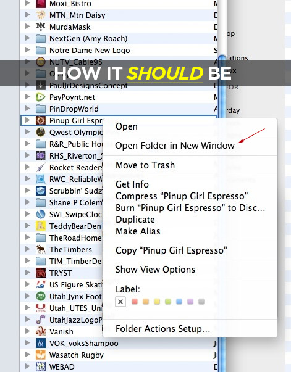Click the PayPoynt.net green play icon
This screenshot has width=291, height=372.
coord(41,97)
